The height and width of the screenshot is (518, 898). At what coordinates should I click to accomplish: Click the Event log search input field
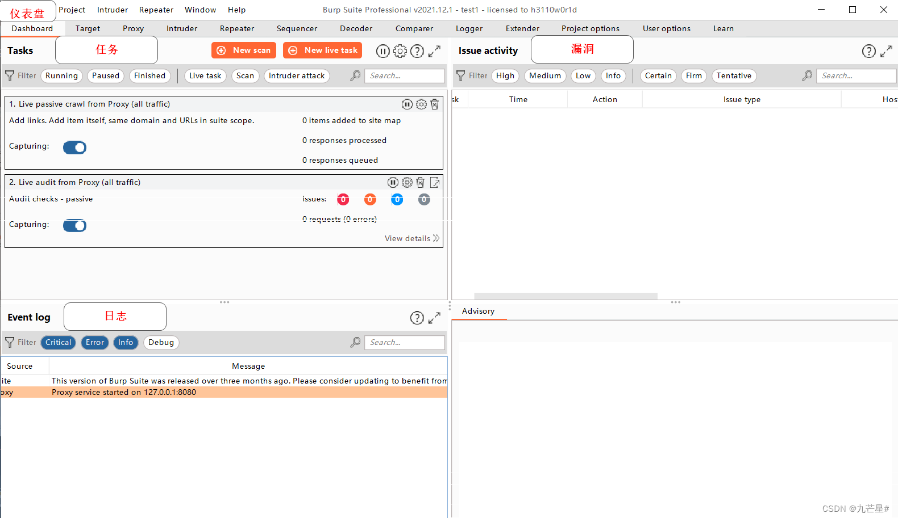[404, 342]
